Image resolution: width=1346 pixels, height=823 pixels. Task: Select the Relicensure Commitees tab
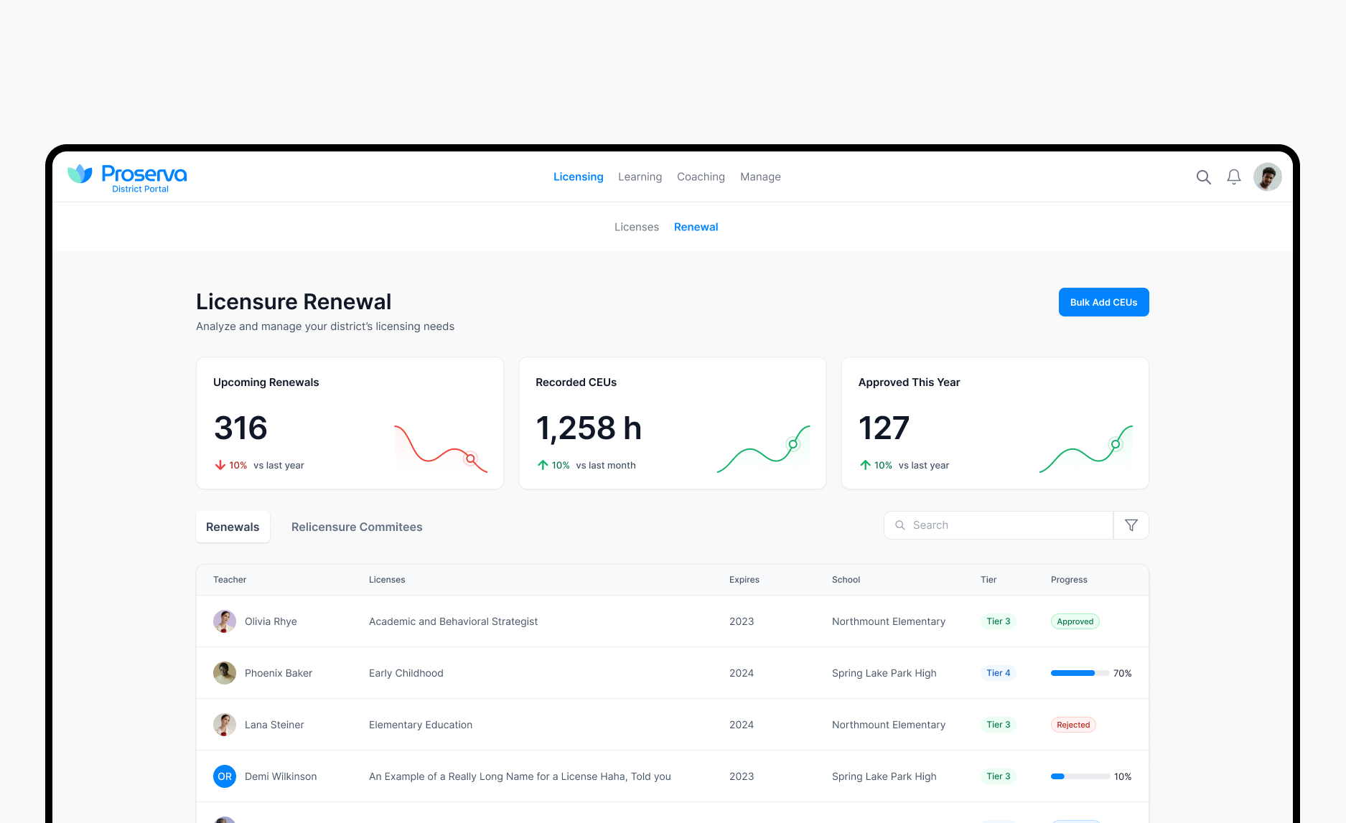point(357,527)
